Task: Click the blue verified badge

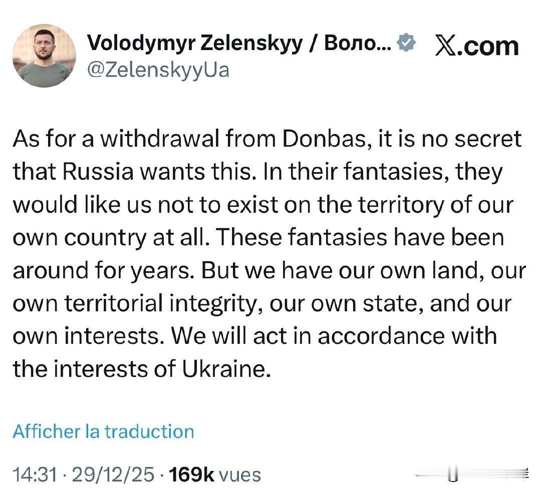Action: [406, 44]
